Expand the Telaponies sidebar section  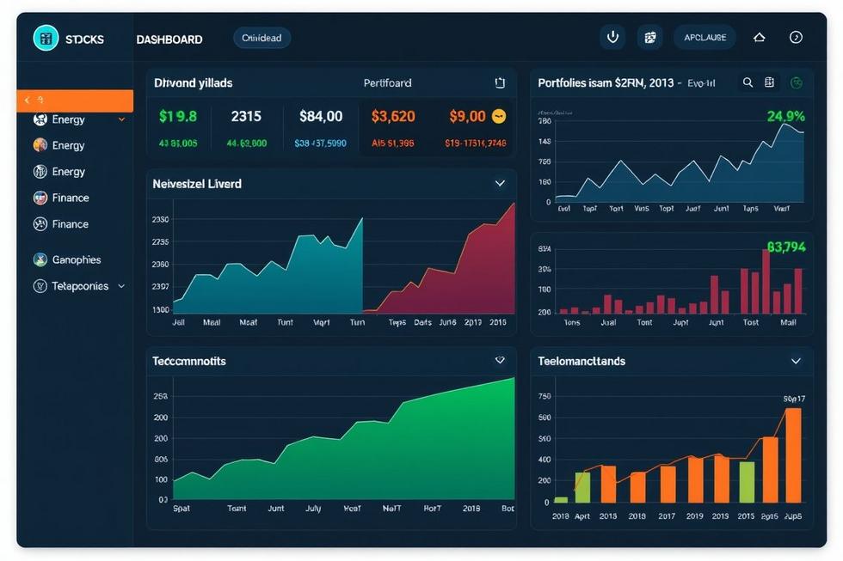121,286
